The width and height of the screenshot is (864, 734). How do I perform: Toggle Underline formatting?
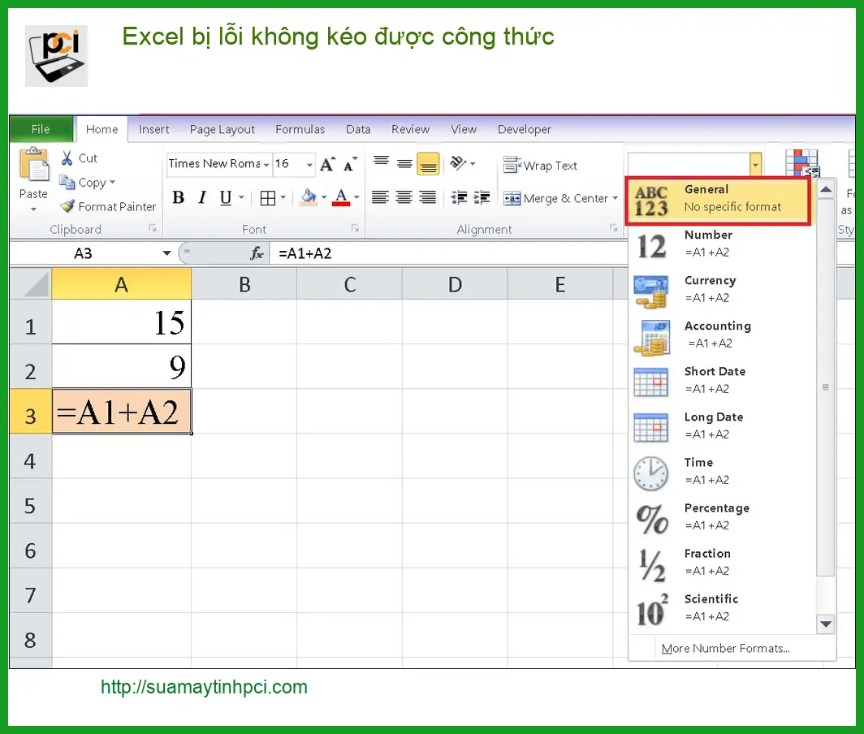pos(226,197)
